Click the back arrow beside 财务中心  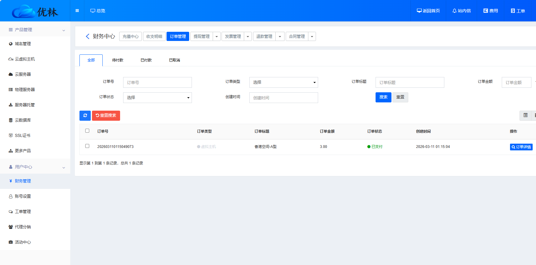pyautogui.click(x=87, y=36)
